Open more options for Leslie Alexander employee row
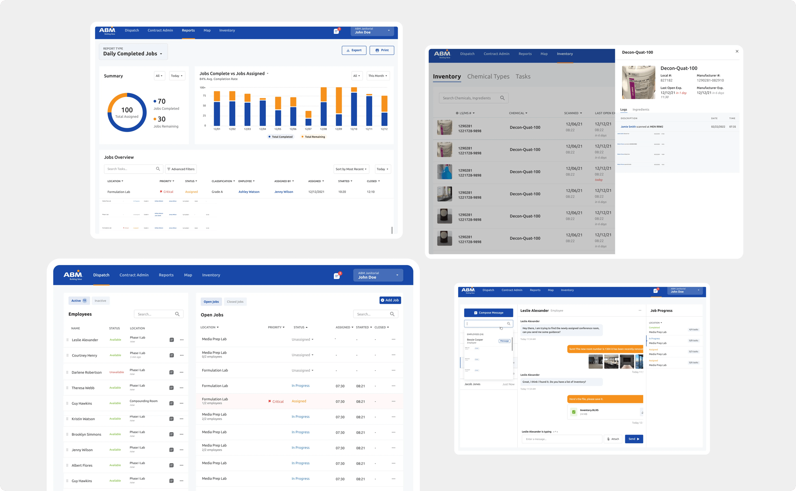 click(x=181, y=340)
